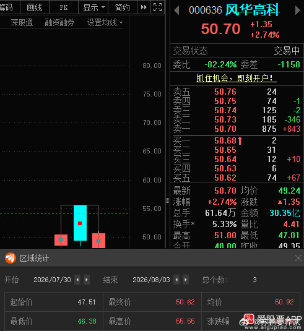Click the end date field 2026/08/03
The height and width of the screenshot is (331, 304).
[151, 280]
